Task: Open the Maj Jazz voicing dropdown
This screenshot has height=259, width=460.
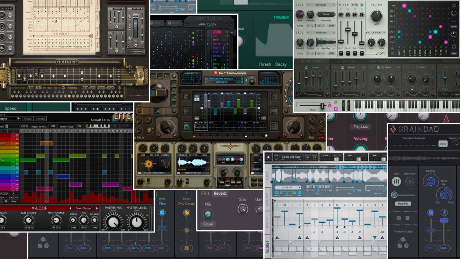Action: coord(361,126)
